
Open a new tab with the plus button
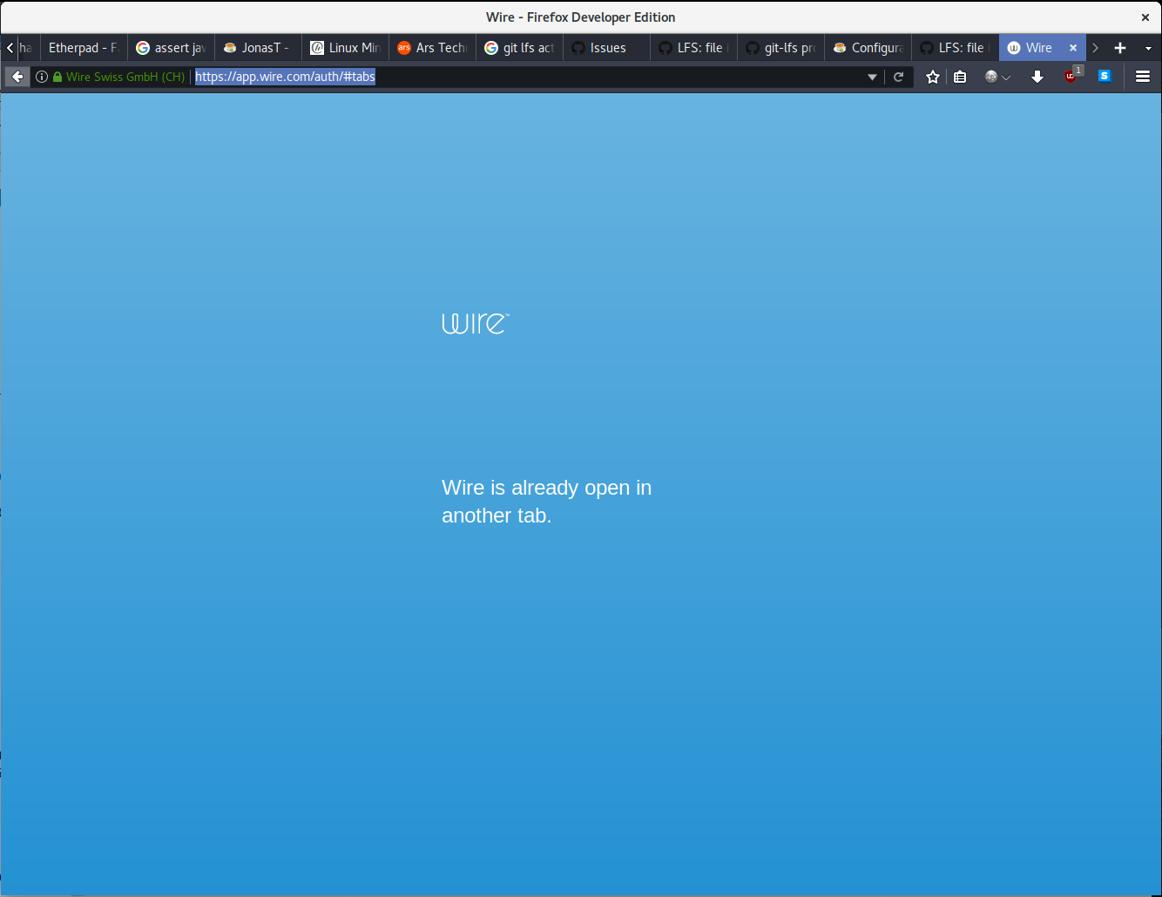coord(1120,48)
